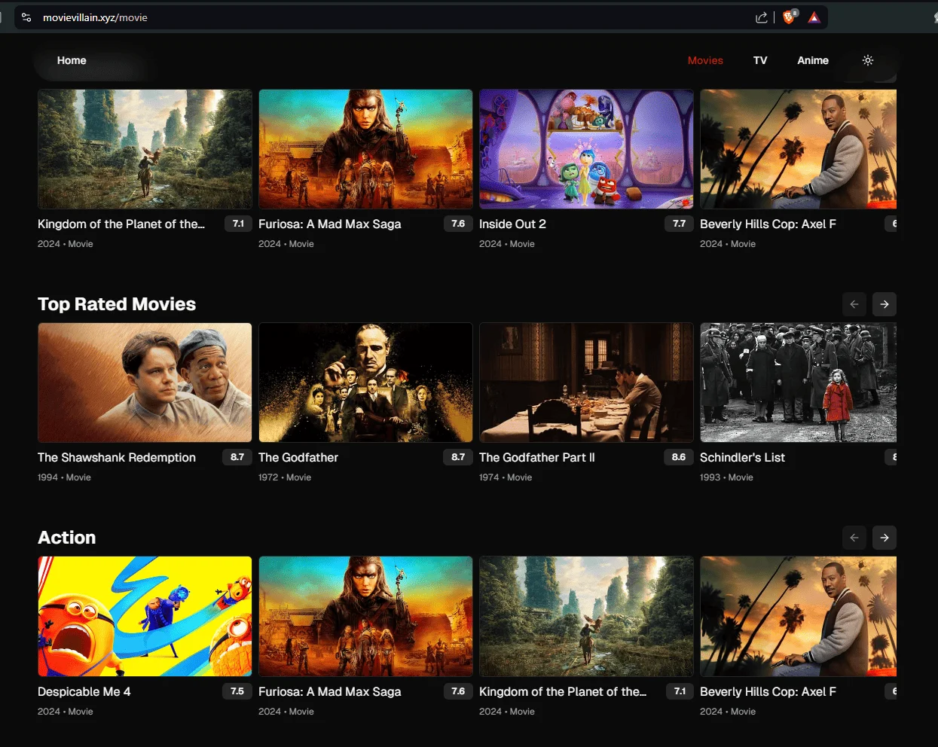Click The Shawshank Redemption title text
Viewport: 938px width, 747px height.
pos(117,457)
